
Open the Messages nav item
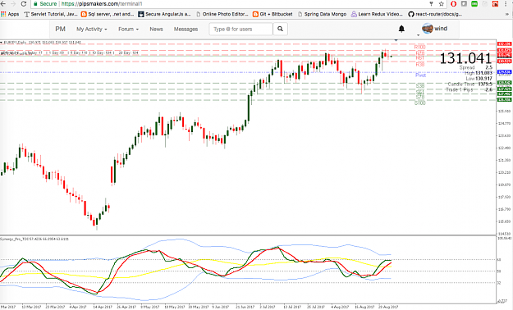tap(186, 29)
